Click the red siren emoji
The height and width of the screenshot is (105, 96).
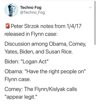pyautogui.click(x=8, y=26)
